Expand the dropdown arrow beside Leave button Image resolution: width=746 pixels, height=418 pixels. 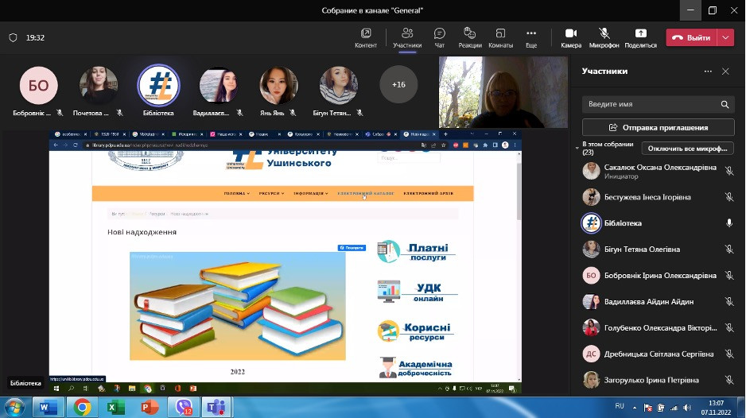(725, 37)
